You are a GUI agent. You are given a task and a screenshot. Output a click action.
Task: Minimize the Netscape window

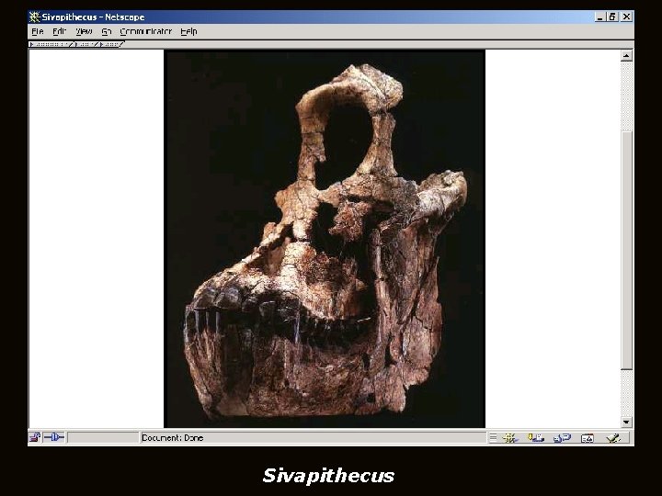coord(599,17)
